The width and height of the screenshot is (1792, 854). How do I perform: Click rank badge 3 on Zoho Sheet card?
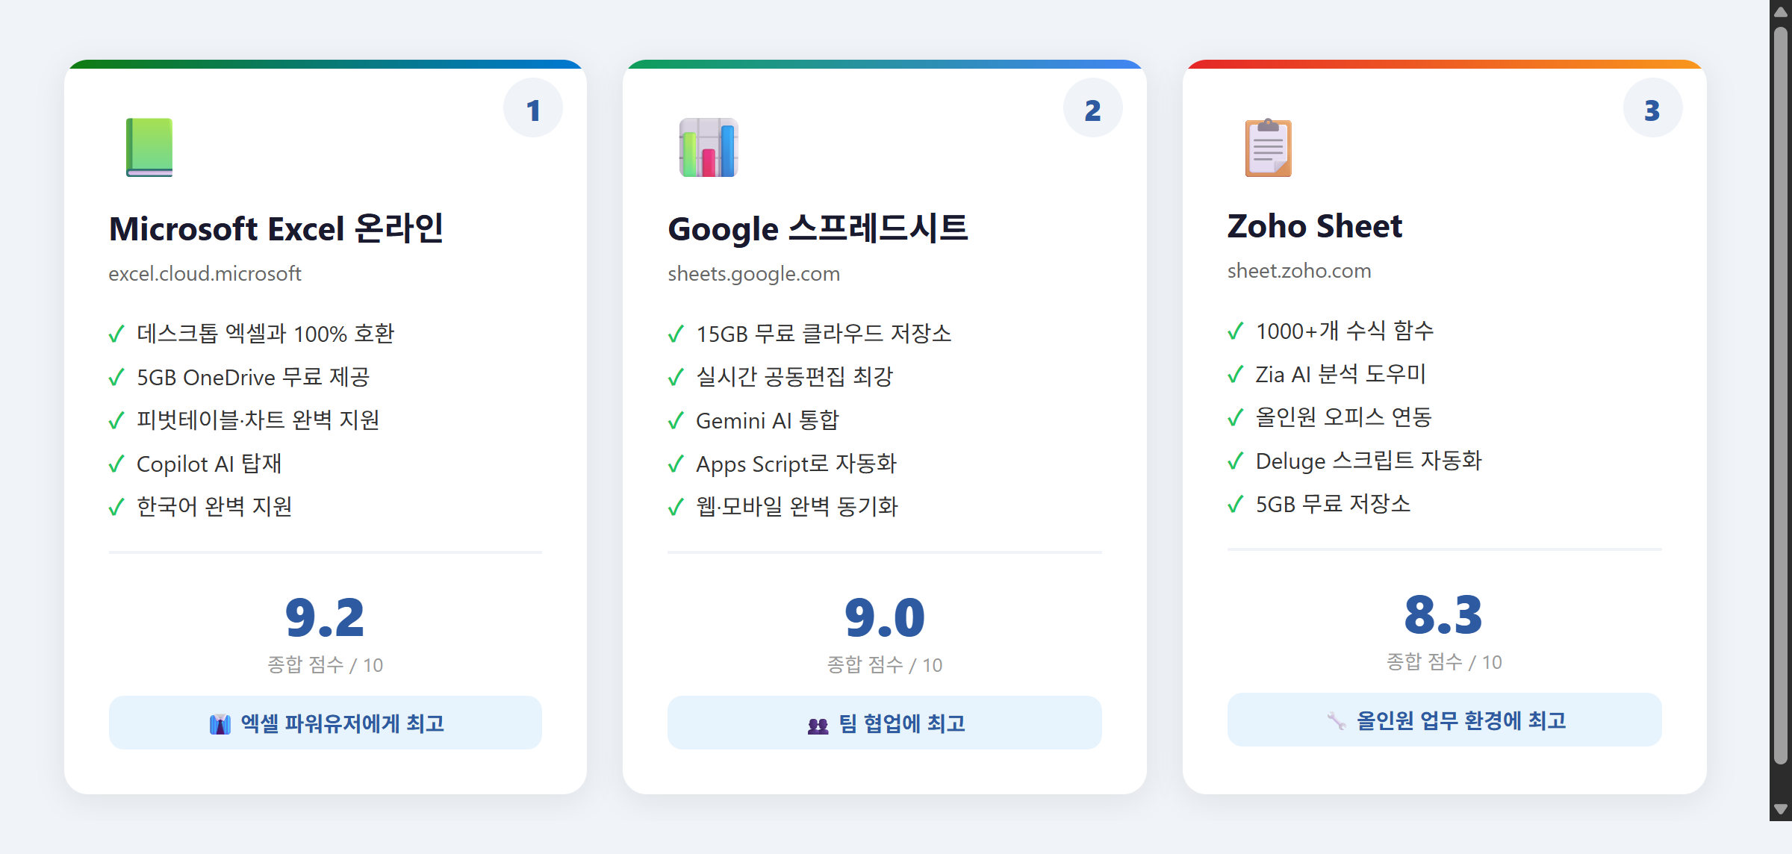(x=1652, y=107)
